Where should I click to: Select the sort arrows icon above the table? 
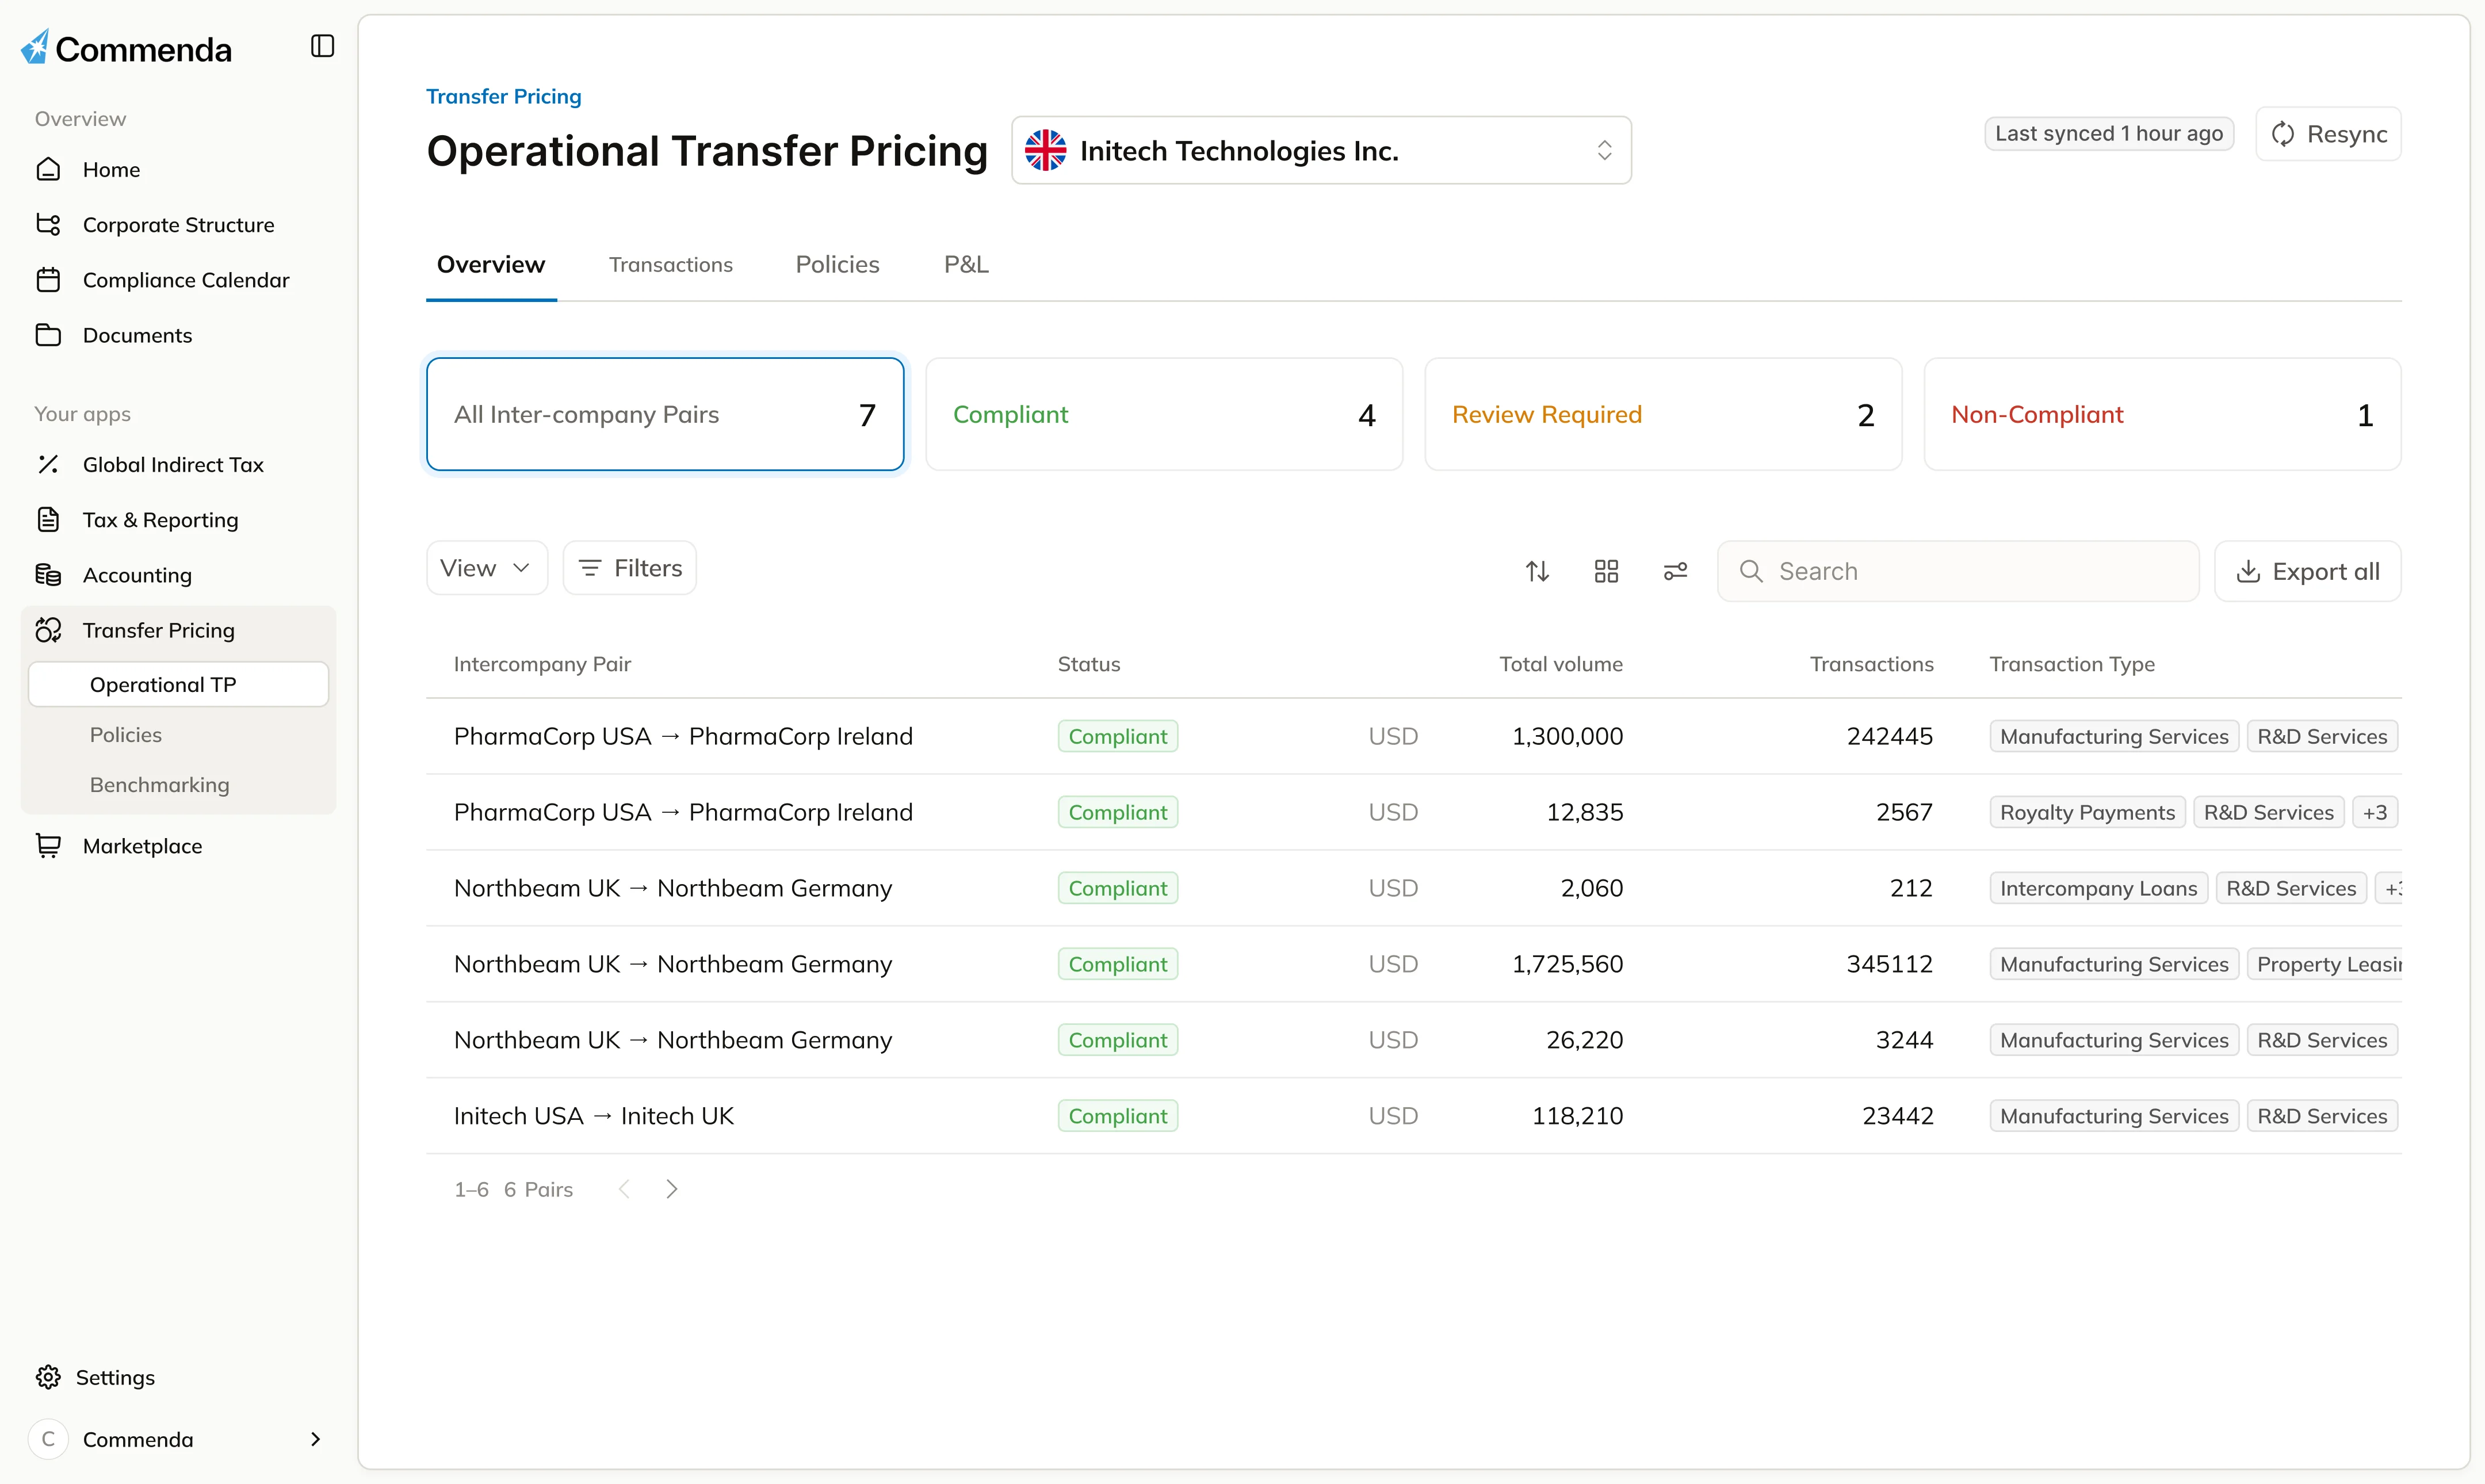coord(1537,570)
